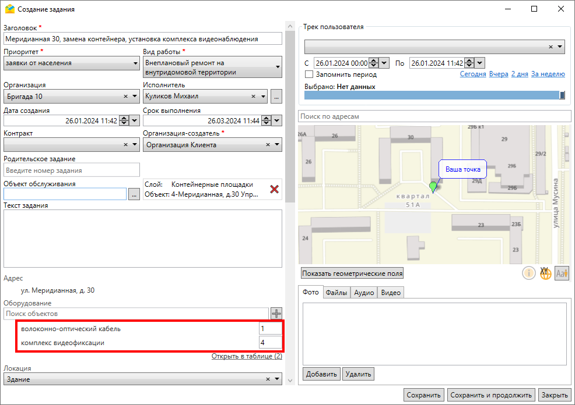This screenshot has height=405, width=575.
Task: Open the ellipsis button for Объект обслуживания
Action: (x=134, y=195)
